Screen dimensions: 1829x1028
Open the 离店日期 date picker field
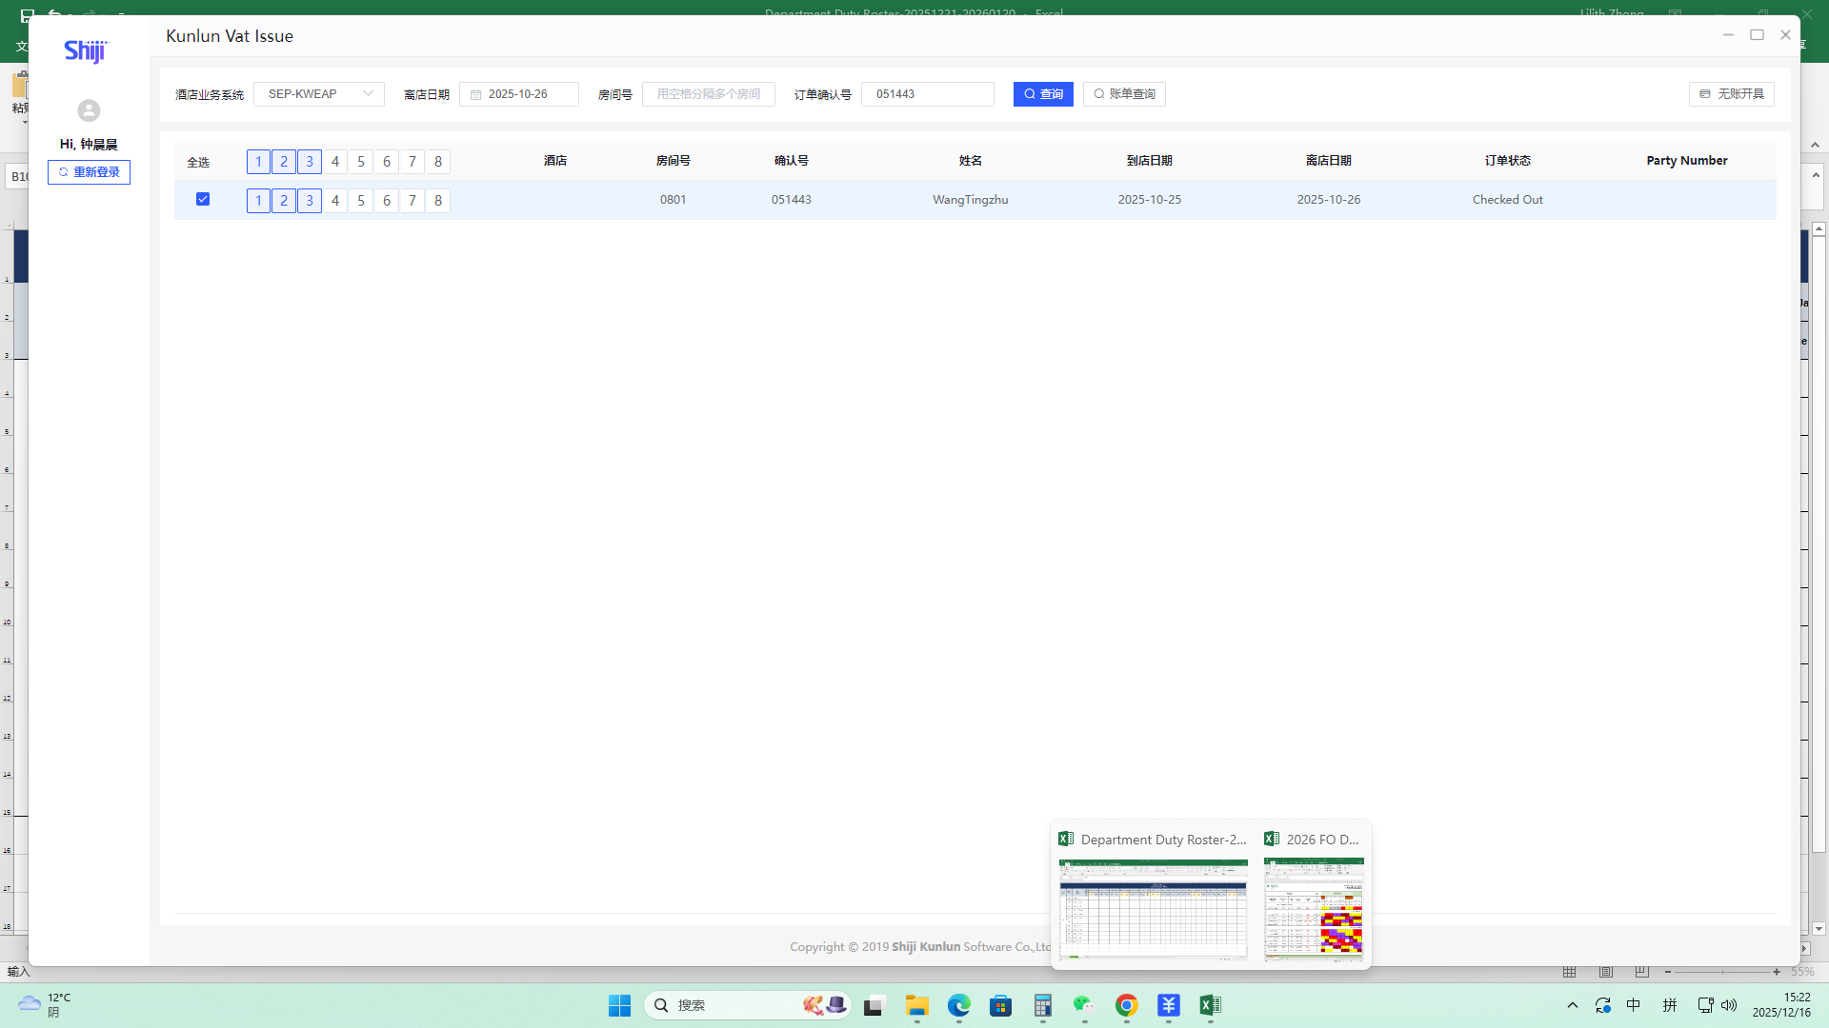(x=519, y=94)
